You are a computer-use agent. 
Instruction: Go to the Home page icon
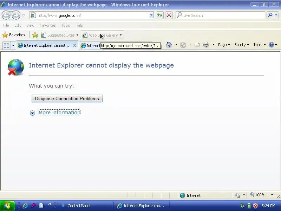(x=169, y=45)
